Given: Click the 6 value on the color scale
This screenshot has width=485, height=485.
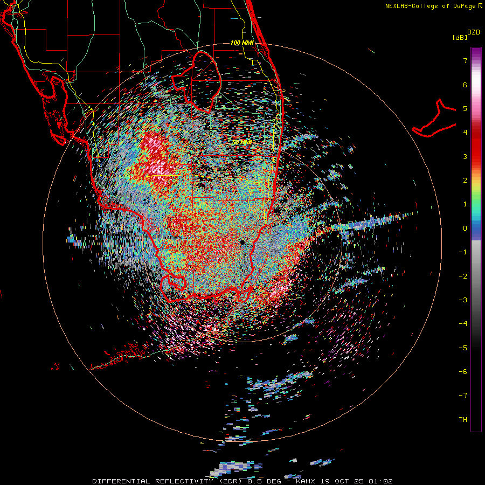Looking at the screenshot, I should click(465, 85).
